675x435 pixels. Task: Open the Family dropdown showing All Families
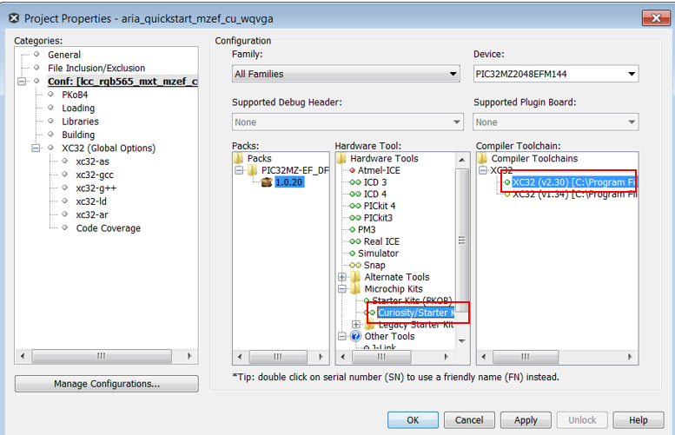point(346,74)
